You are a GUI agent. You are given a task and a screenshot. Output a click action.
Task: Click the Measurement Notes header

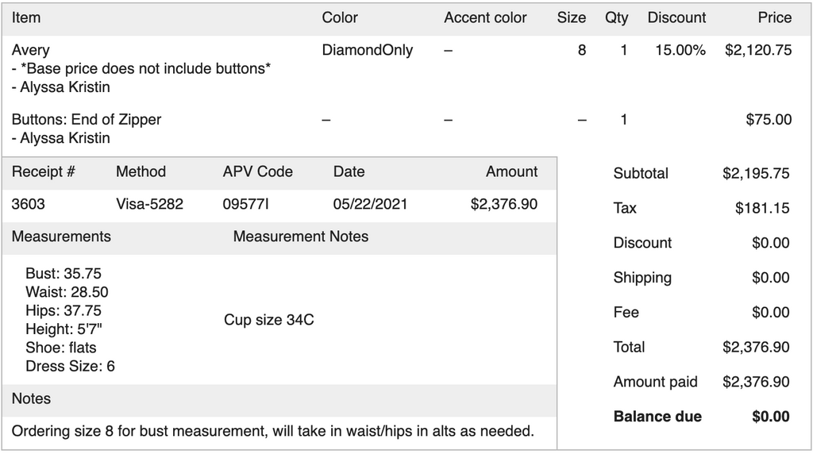pos(301,237)
